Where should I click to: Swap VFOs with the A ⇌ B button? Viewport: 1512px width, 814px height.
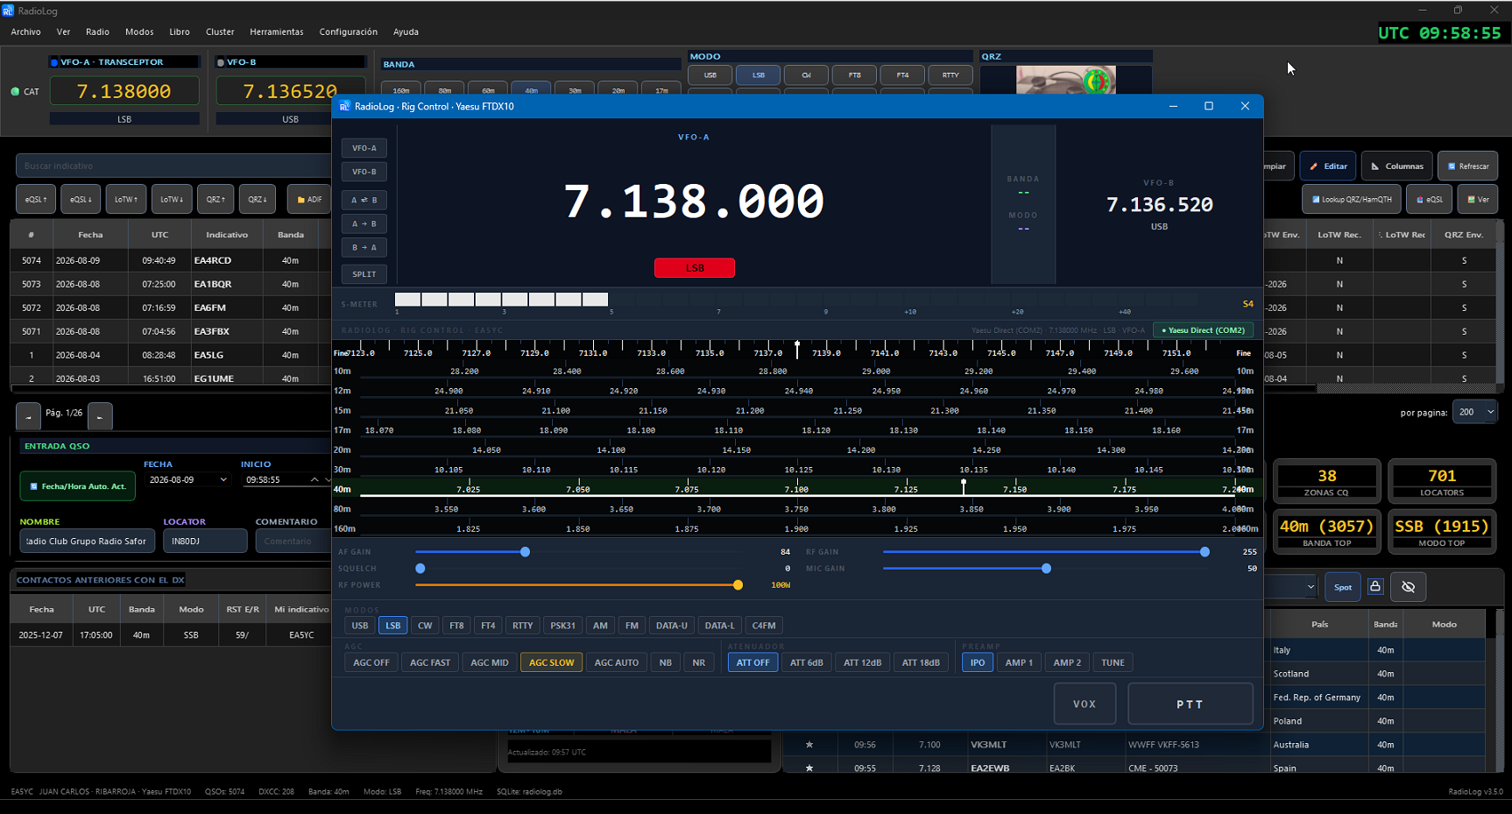[364, 200]
